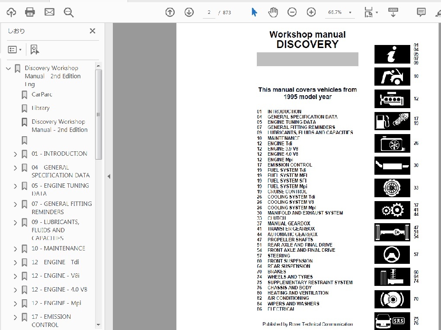Image resolution: width=441 pixels, height=330 pixels.
Task: Send file by email envelope icon
Action: [x=49, y=12]
